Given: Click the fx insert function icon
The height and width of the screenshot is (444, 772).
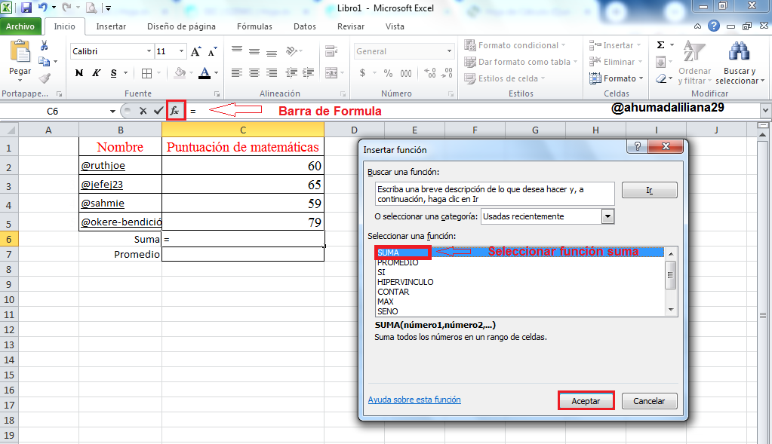Looking at the screenshot, I should pos(176,111).
